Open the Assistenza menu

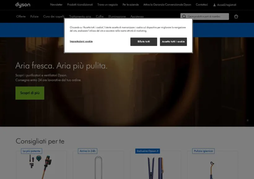pyautogui.click(x=137, y=16)
